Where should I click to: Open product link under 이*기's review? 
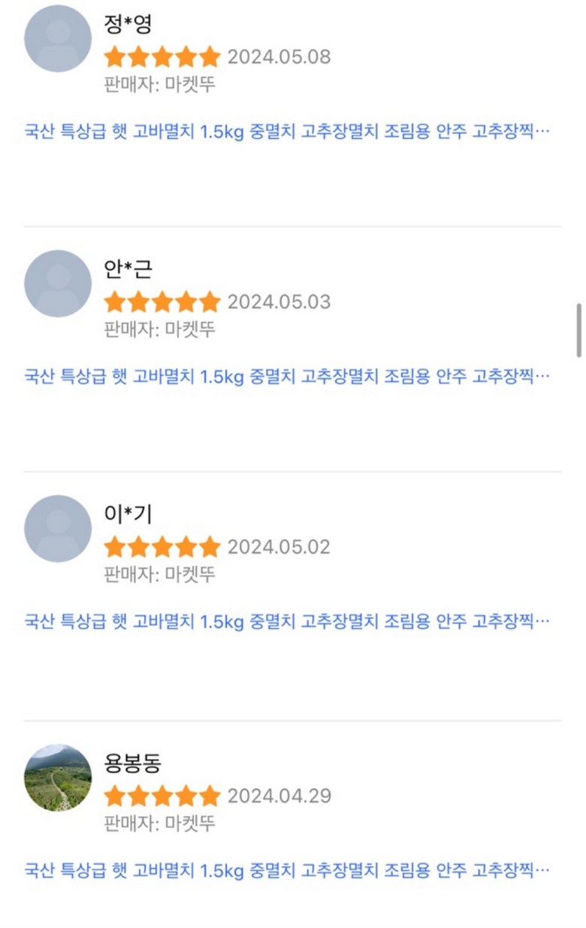[x=287, y=621]
